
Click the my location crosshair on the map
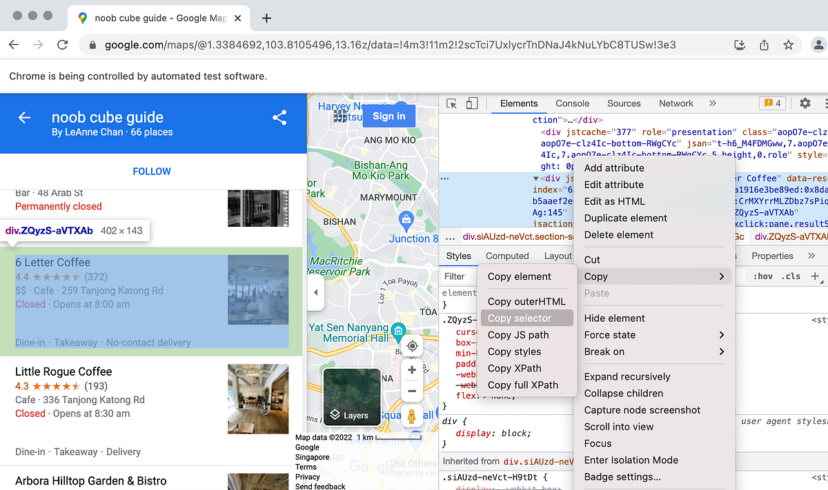(x=412, y=345)
